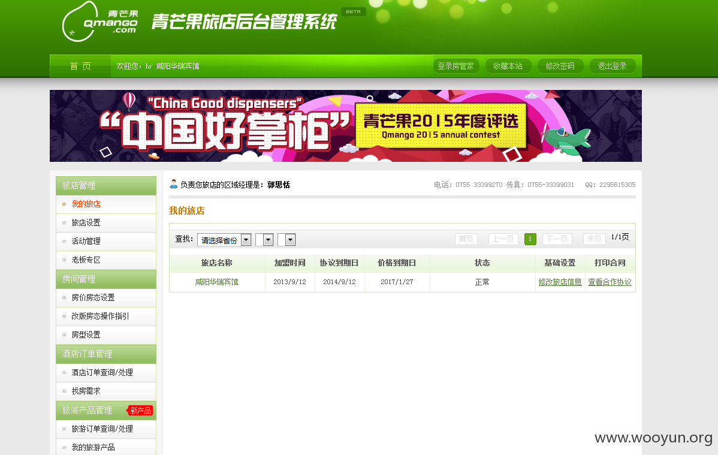This screenshot has width=718, height=455.
Task: Open 活动管理 sidebar item
Action: tap(105, 241)
